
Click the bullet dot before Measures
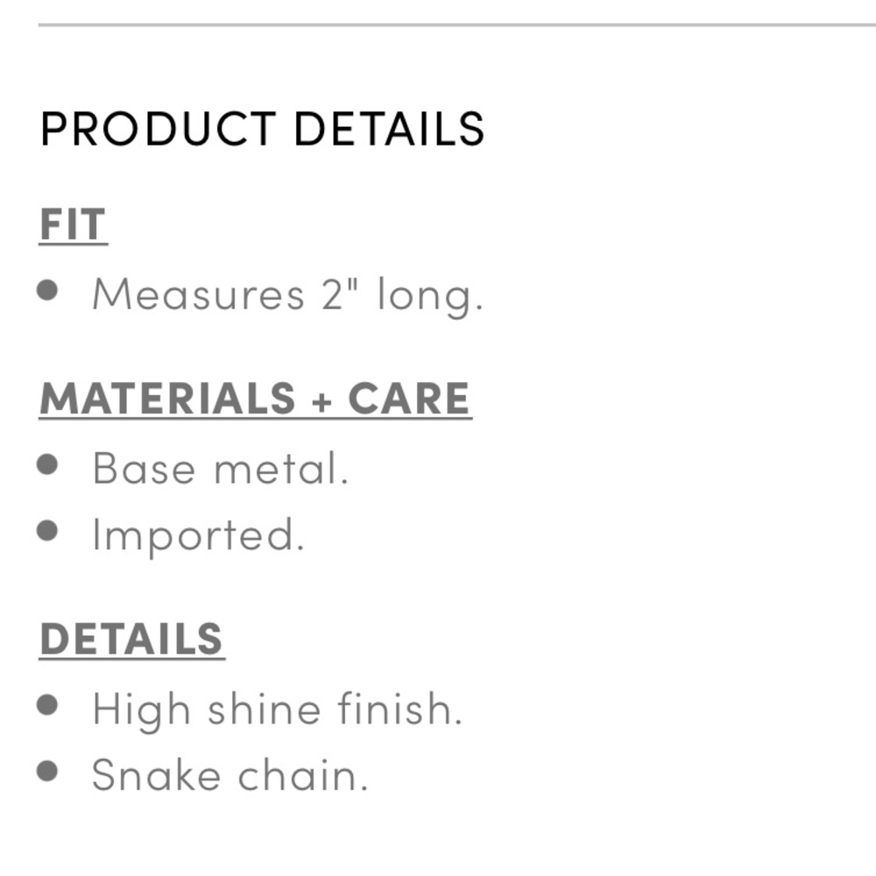coord(47,290)
